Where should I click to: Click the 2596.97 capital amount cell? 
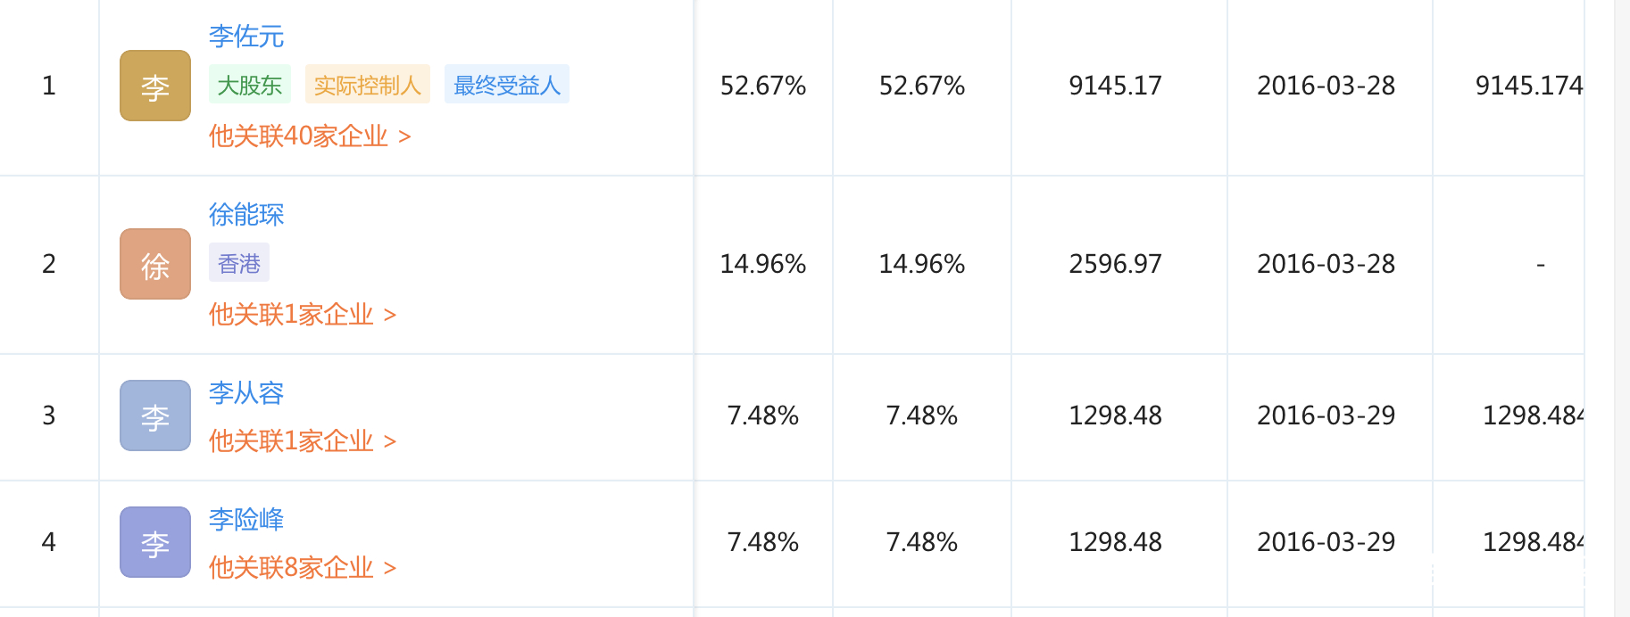point(1116,264)
